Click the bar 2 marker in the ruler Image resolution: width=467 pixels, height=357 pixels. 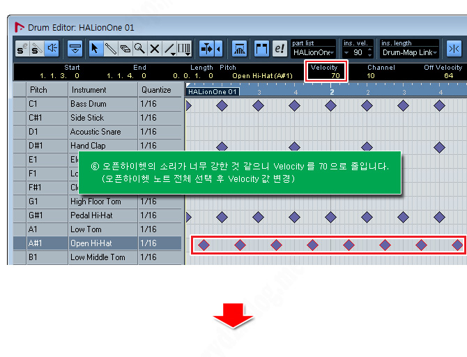[332, 92]
